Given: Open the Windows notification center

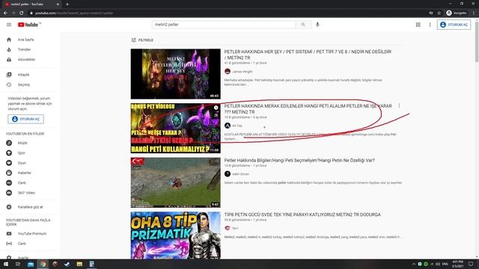Looking at the screenshot, I should pos(471,264).
